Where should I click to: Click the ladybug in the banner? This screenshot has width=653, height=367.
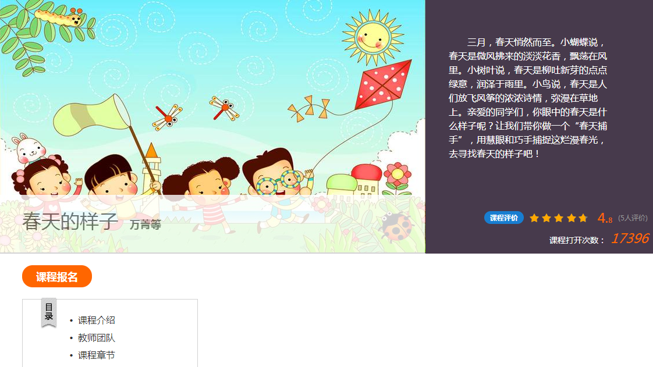[396, 226]
